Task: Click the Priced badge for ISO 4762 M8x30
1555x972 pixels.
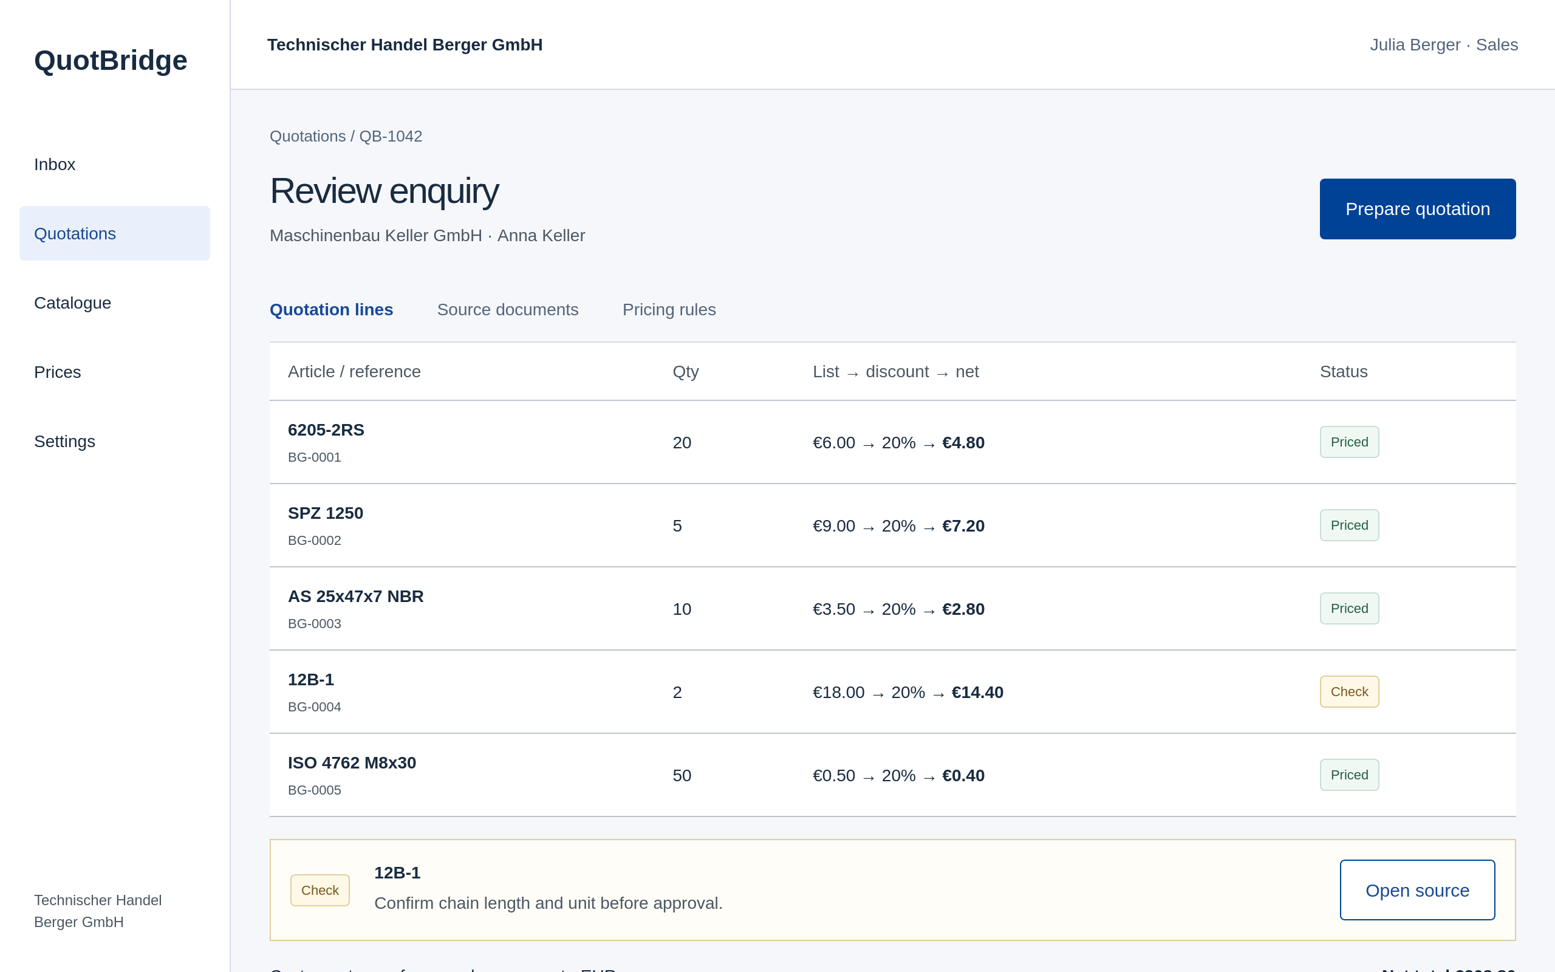Action: point(1349,775)
